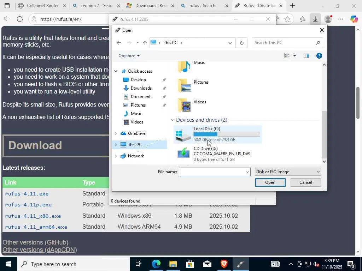Open browser downloads panel

315,19
